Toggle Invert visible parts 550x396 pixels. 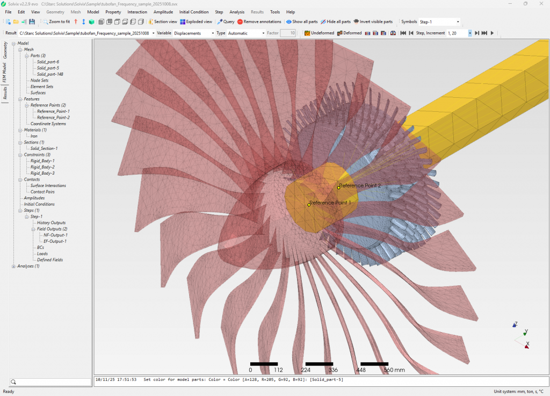[x=373, y=22]
